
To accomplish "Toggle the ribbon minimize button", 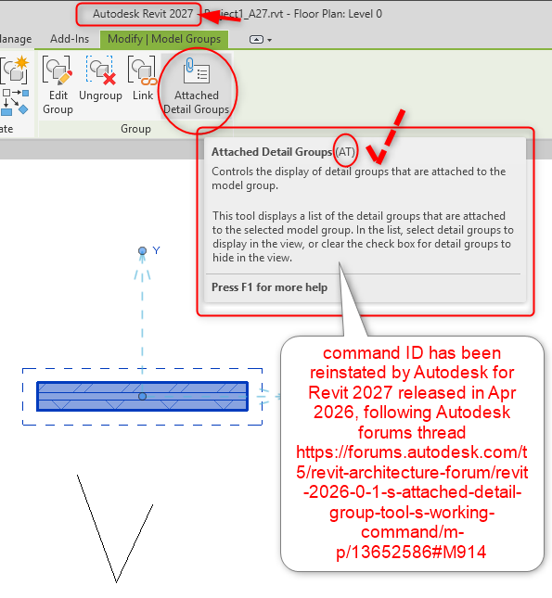I will pyautogui.click(x=256, y=39).
